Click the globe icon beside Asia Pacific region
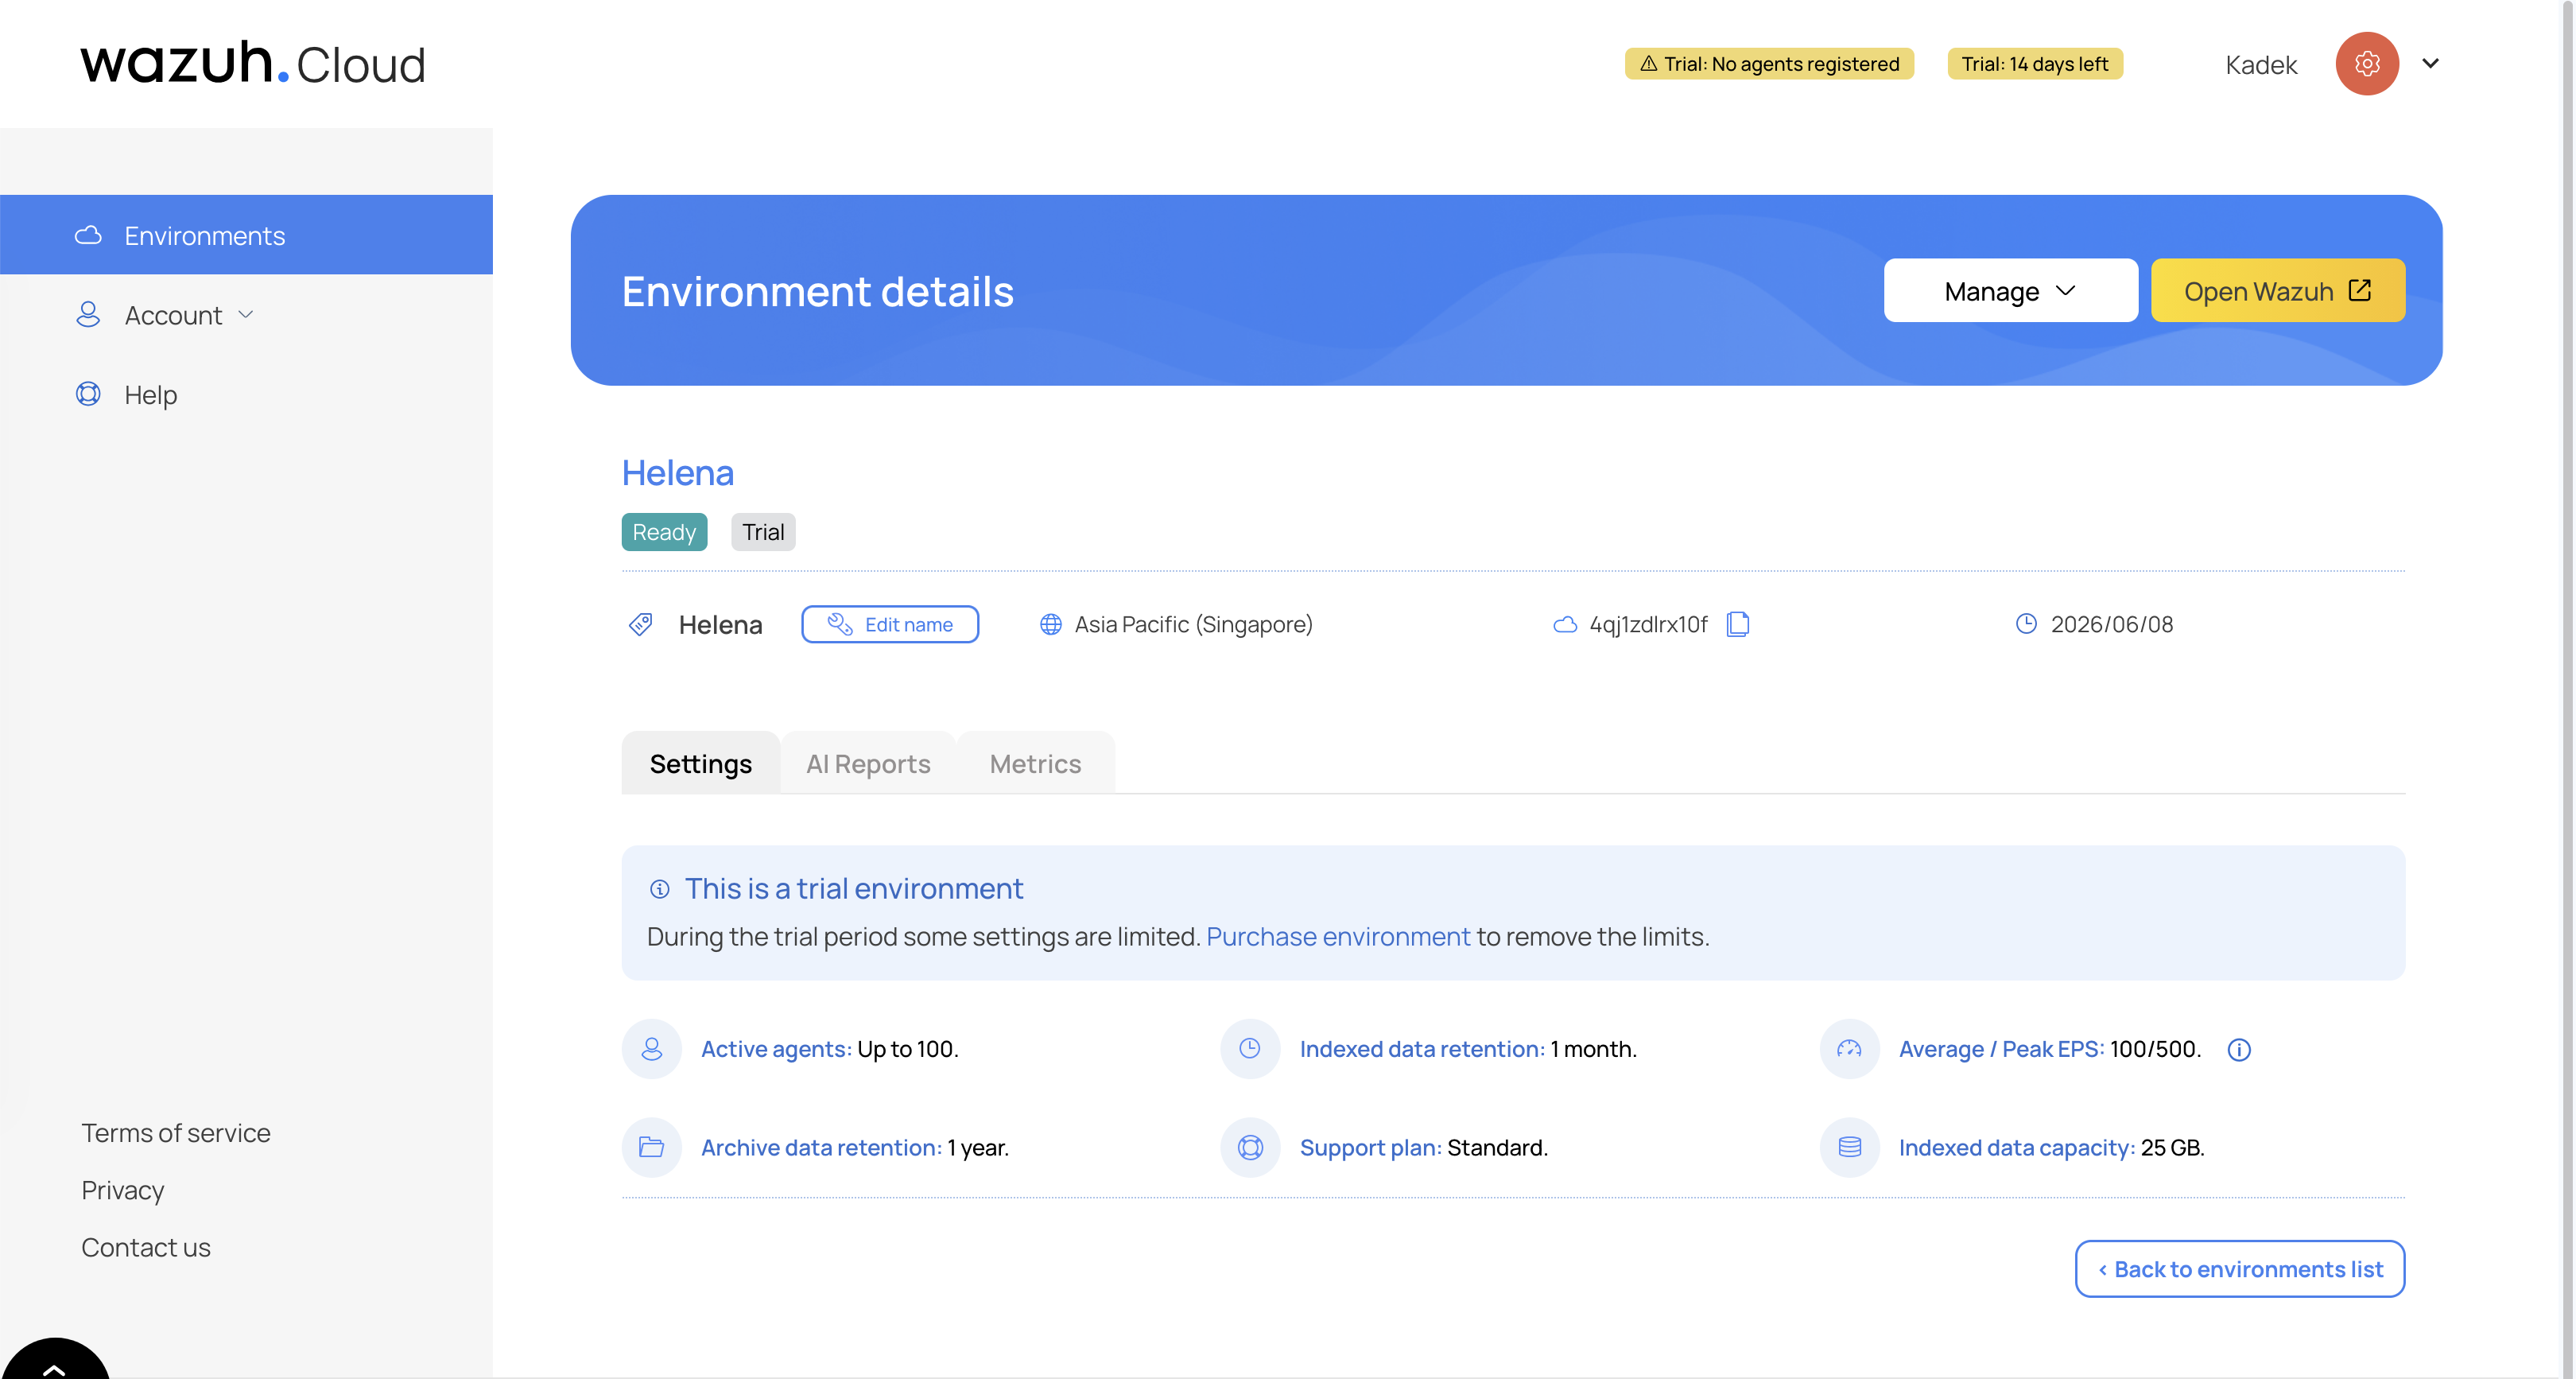The height and width of the screenshot is (1379, 2576). tap(1050, 624)
